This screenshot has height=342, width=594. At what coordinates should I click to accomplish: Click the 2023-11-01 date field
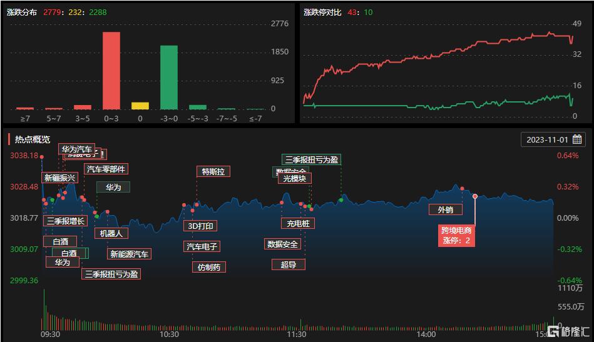coord(553,139)
